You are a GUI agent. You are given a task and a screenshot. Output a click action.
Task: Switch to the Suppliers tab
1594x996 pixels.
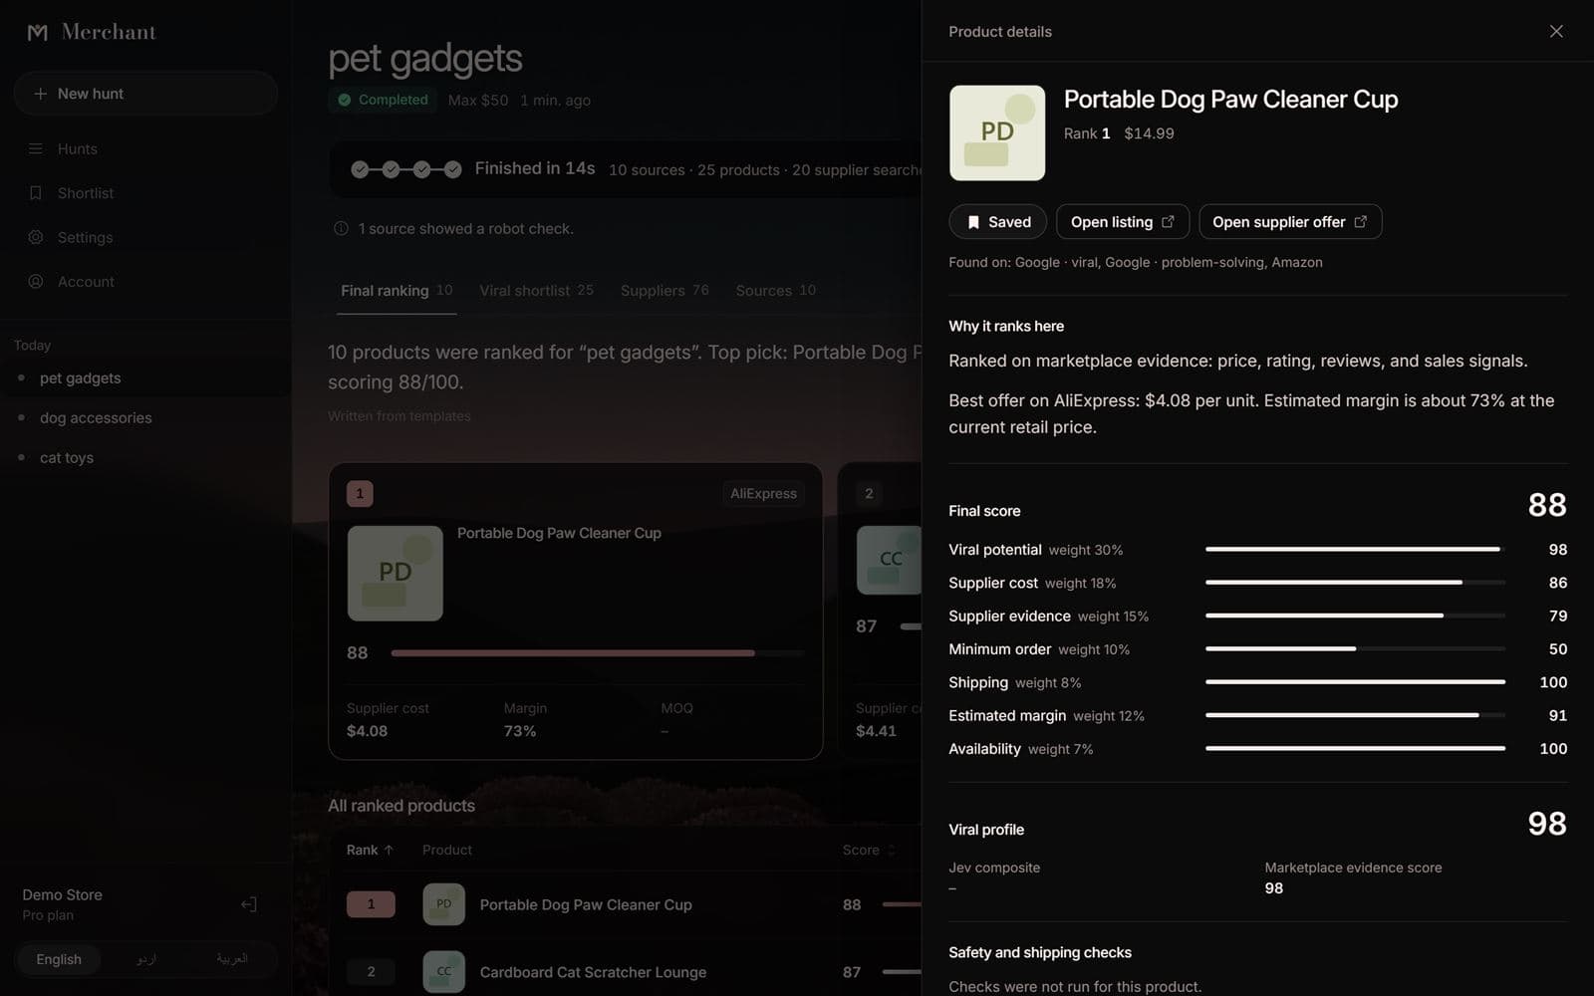(x=664, y=290)
